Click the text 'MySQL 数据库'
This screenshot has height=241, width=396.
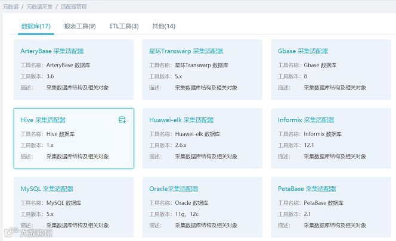[64, 203]
